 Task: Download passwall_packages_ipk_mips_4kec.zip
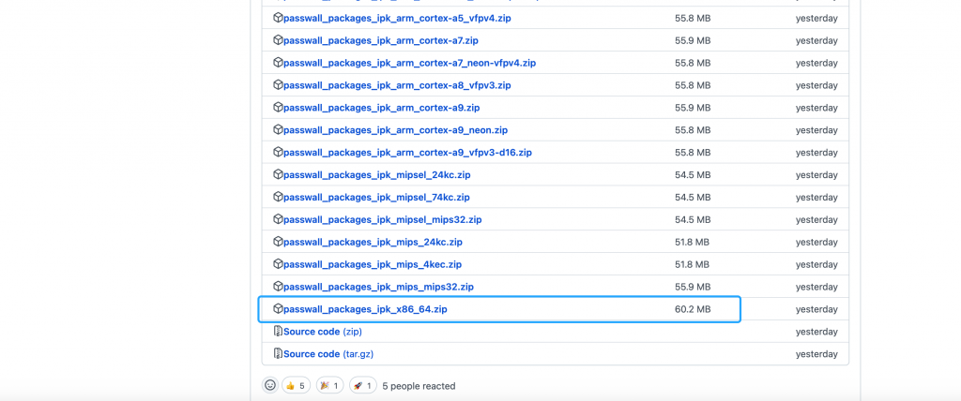[x=373, y=264]
